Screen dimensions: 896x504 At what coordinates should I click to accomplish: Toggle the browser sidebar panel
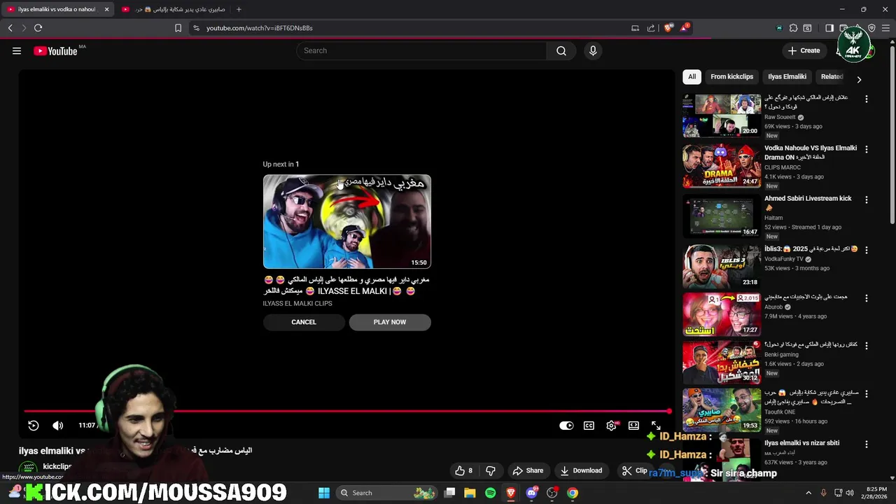point(829,28)
